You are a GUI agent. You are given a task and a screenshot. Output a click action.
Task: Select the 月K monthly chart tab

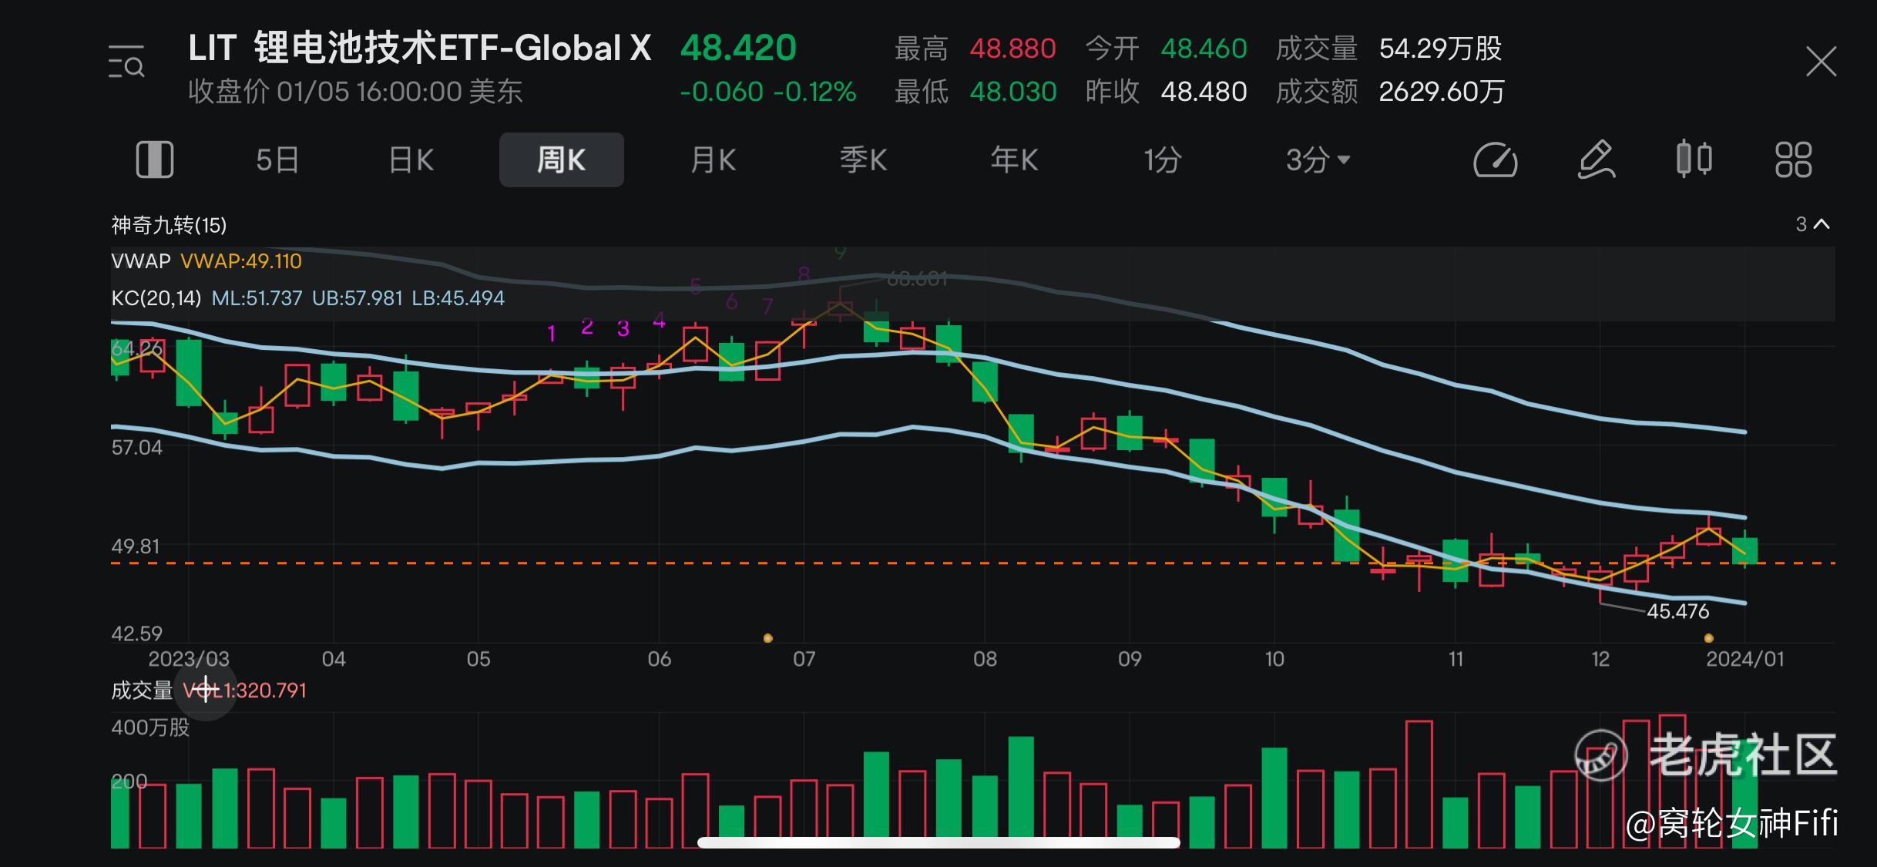pos(713,160)
